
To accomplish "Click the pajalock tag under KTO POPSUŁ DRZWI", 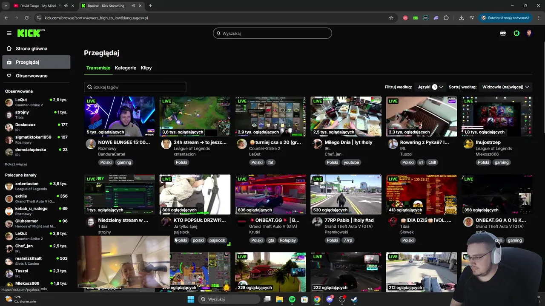I will click(217, 240).
